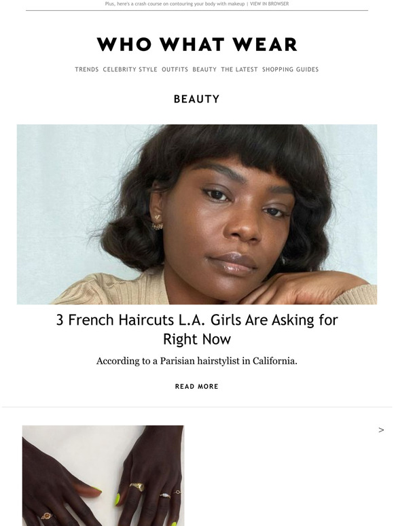394x526 pixels.
Task: Open the French Haircuts article headline
Action: 197,329
